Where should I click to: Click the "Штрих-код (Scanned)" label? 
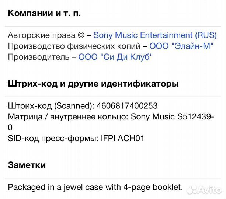tap(50, 106)
